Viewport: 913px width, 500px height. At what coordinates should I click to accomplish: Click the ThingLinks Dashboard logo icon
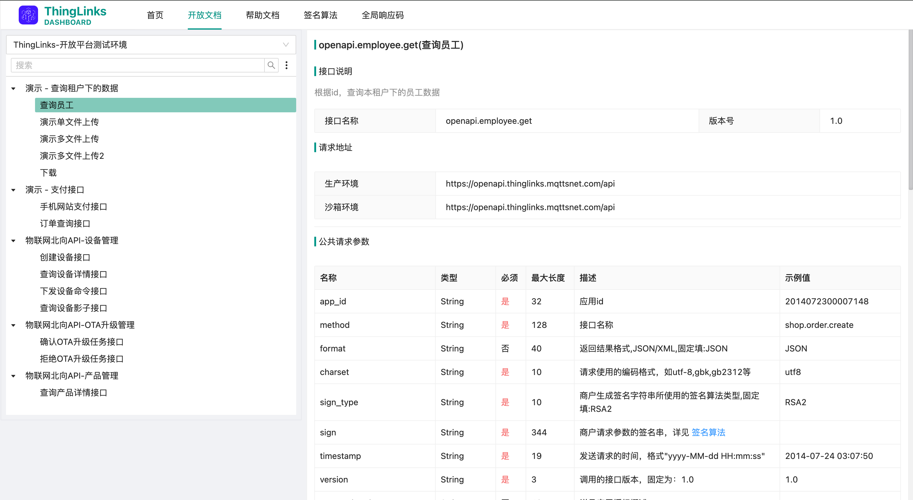tap(28, 15)
